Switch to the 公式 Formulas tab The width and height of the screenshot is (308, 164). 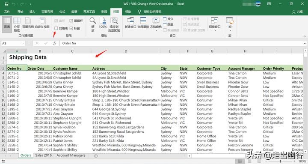coord(62,12)
